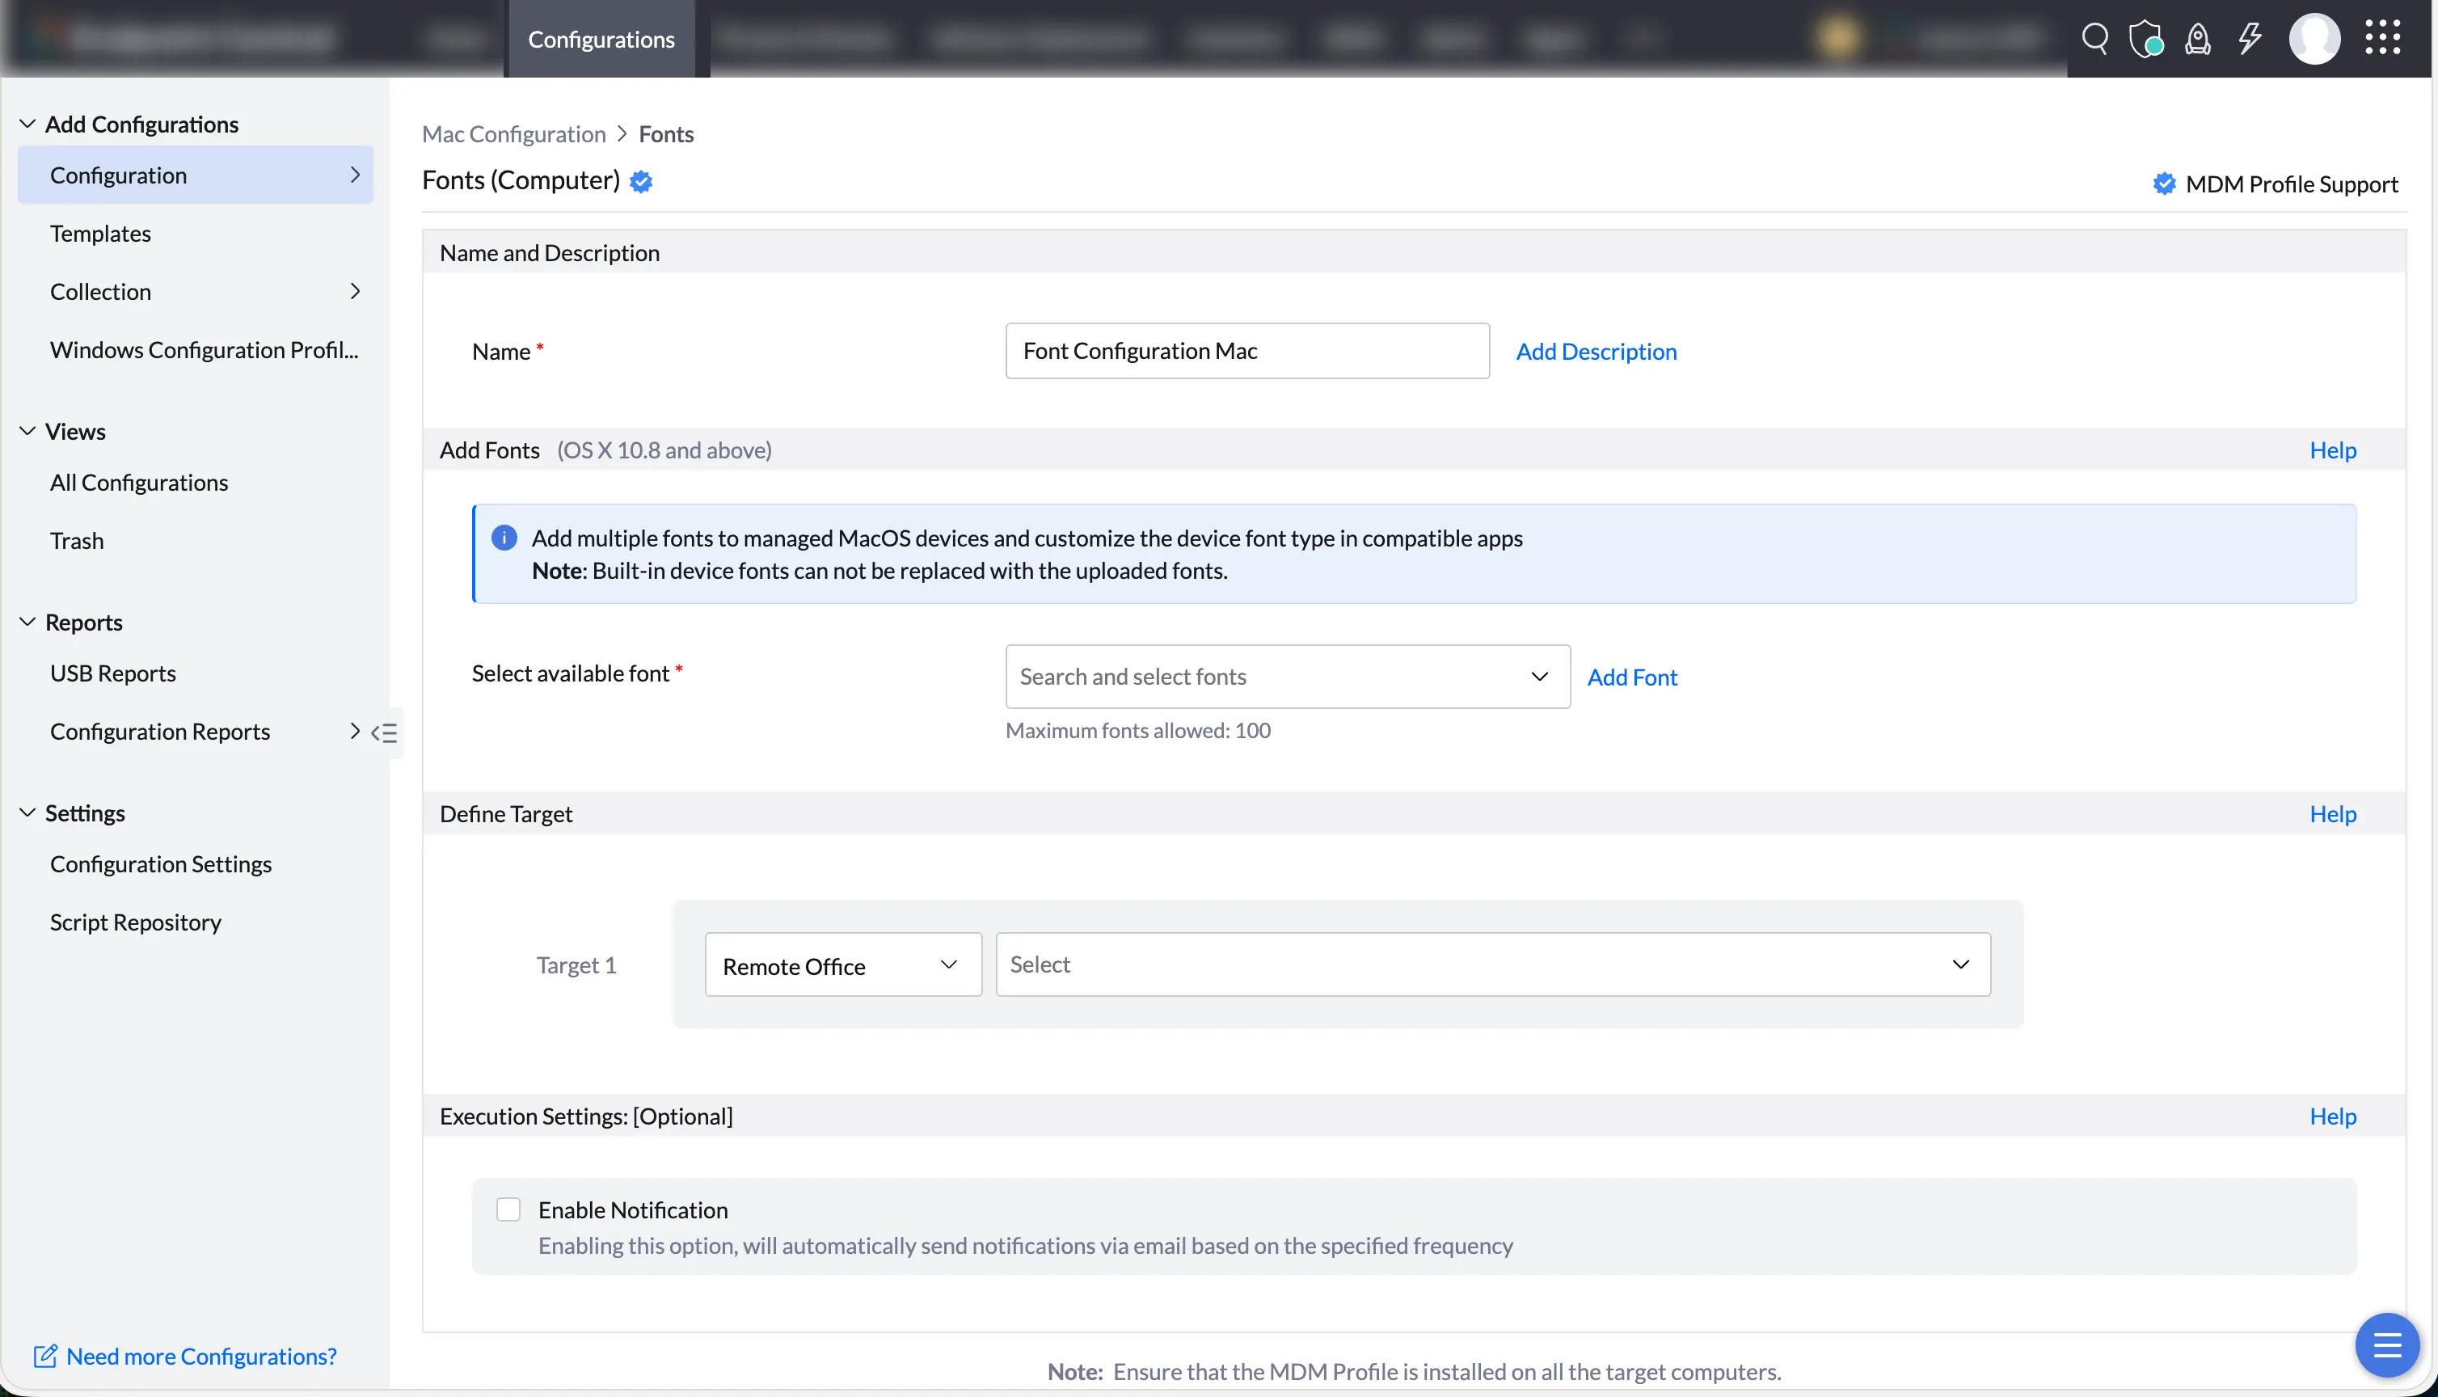Click the Name input field
The image size is (2438, 1397).
pos(1246,351)
